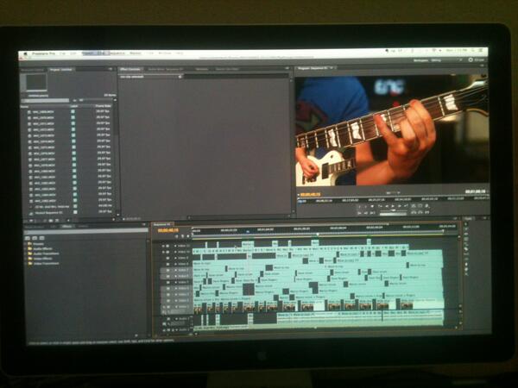Image resolution: width=518 pixels, height=388 pixels.
Task: Select the Razor tool in Tools panel
Action: click(x=466, y=249)
